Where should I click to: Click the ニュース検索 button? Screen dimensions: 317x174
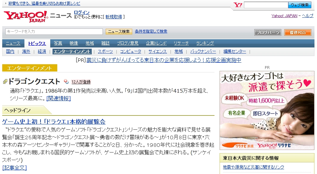click(x=119, y=32)
